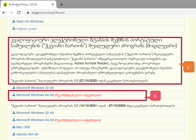Click the browser forward arrow
The width and height of the screenshot is (196, 140).
(x=12, y=13)
